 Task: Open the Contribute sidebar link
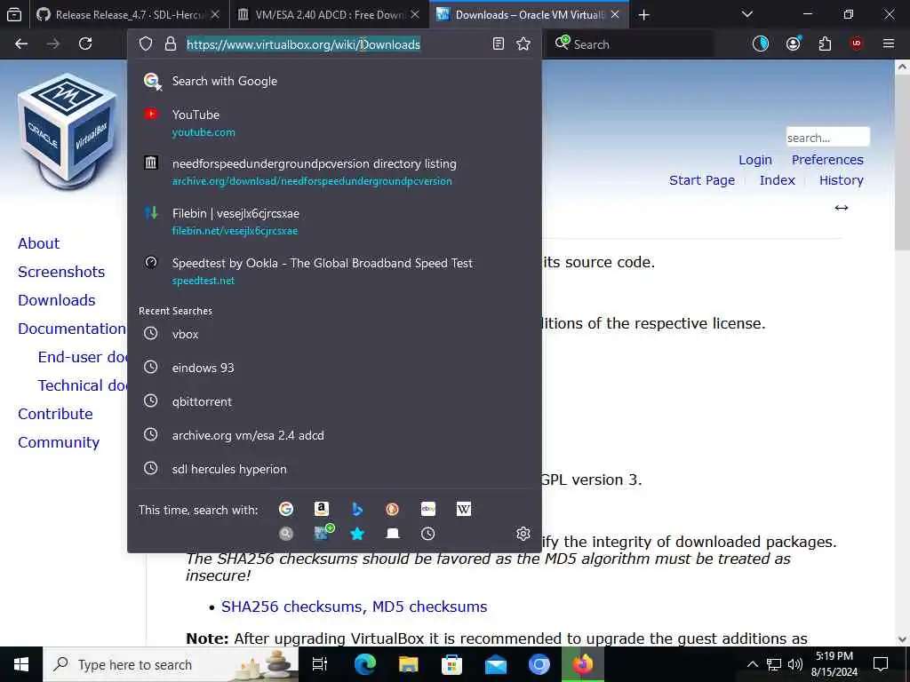tap(55, 414)
